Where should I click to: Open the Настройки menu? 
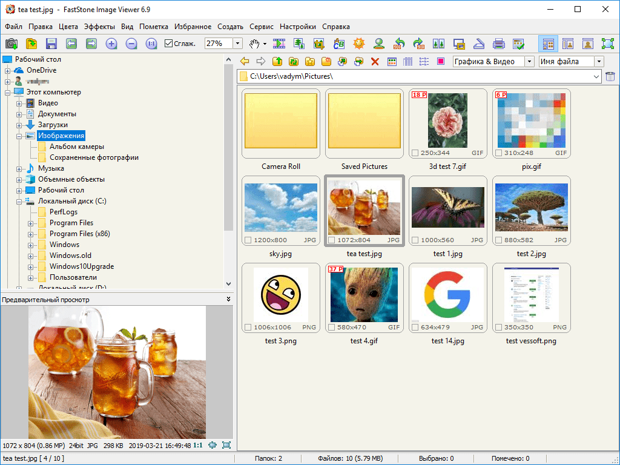click(298, 27)
